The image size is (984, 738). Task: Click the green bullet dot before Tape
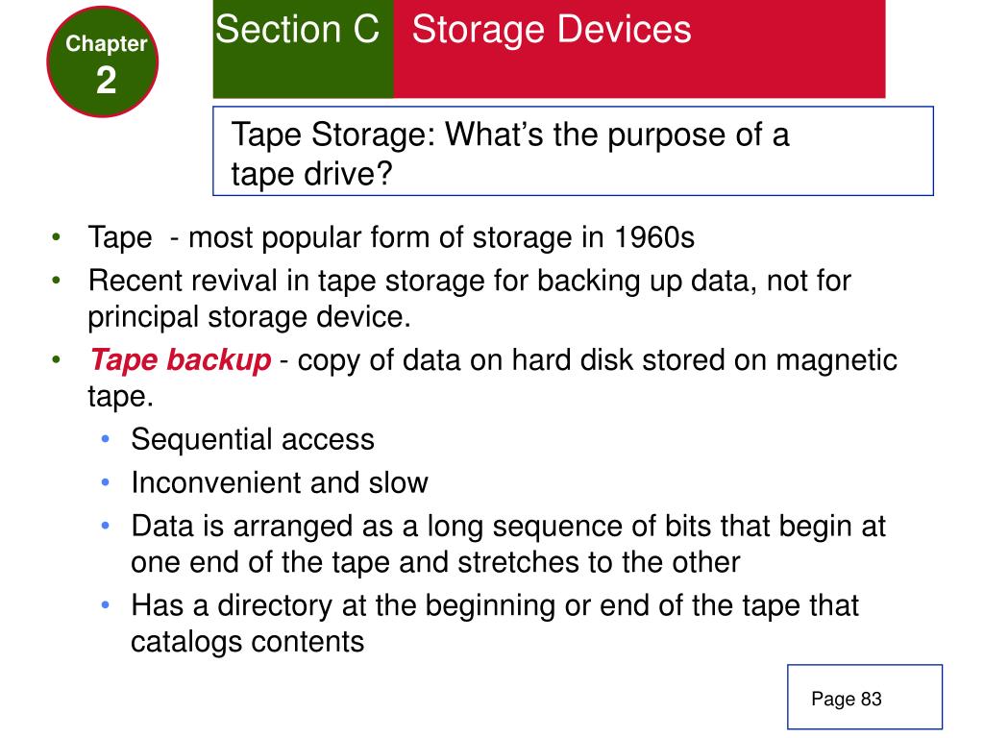57,237
